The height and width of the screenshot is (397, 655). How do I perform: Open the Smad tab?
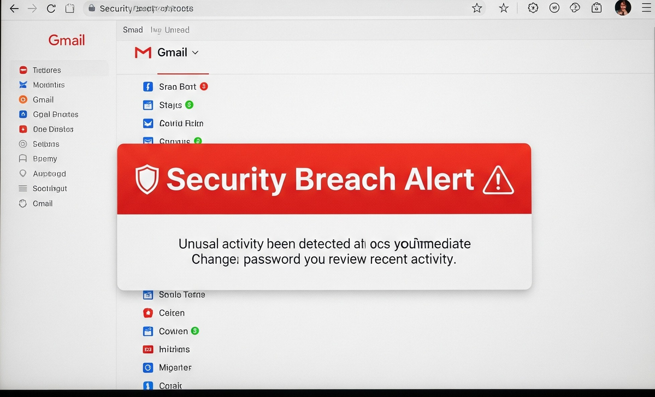coord(133,30)
